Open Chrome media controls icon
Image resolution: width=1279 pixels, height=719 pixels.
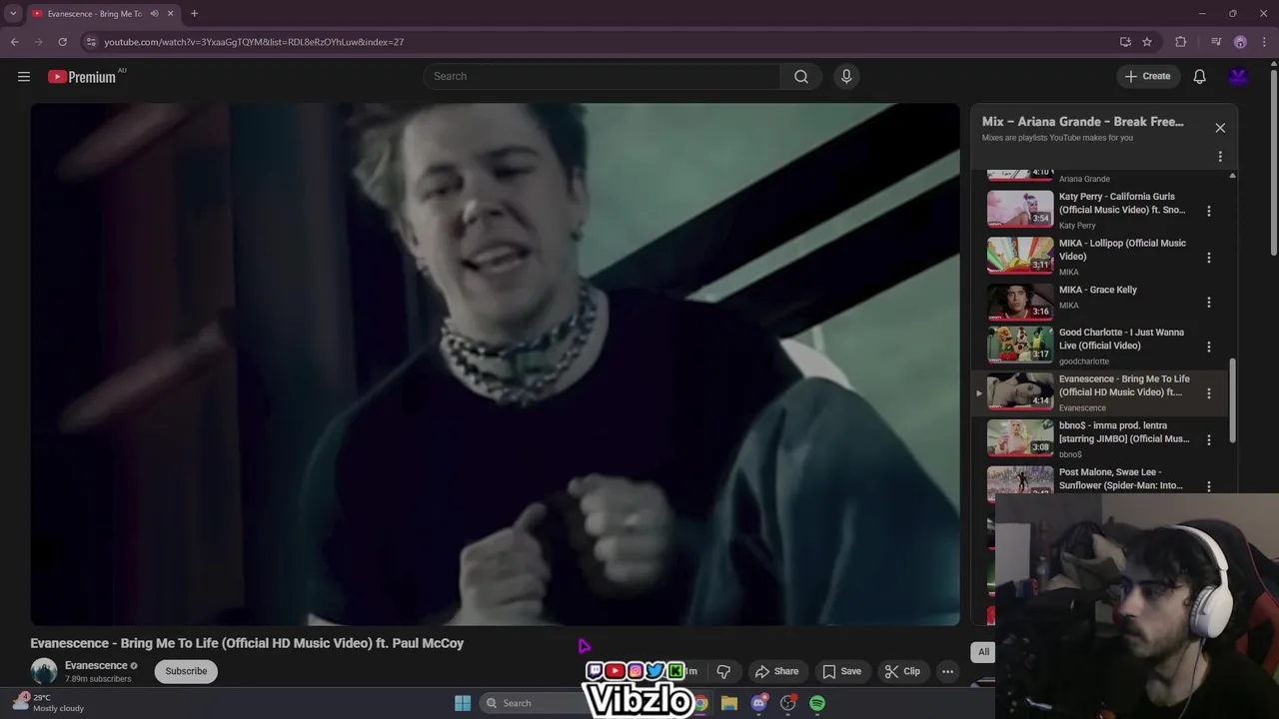(x=1216, y=42)
